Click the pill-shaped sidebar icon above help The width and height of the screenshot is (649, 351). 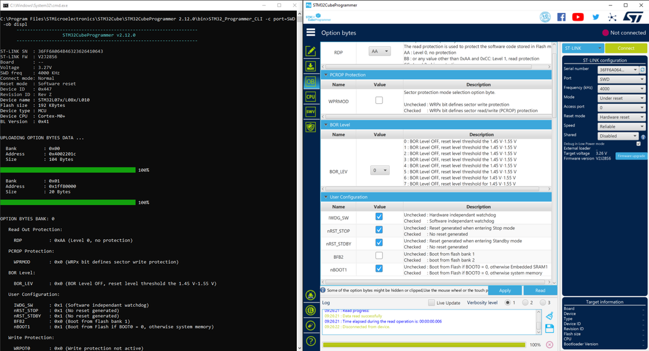pyautogui.click(x=311, y=325)
